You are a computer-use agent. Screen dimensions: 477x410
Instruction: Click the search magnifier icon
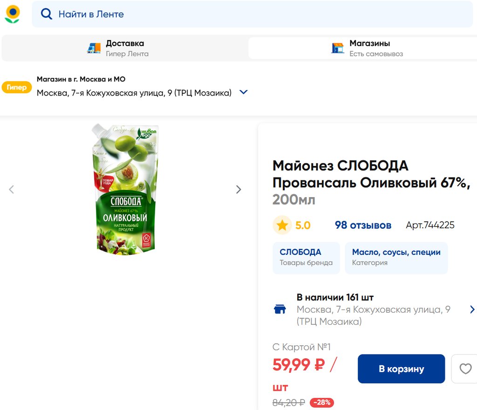(46, 14)
